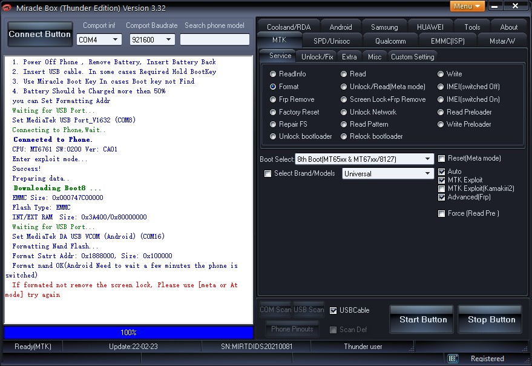Click the SN:MIRTDIDS20210081 status entry
This screenshot has width=532, height=366.
coord(257,346)
